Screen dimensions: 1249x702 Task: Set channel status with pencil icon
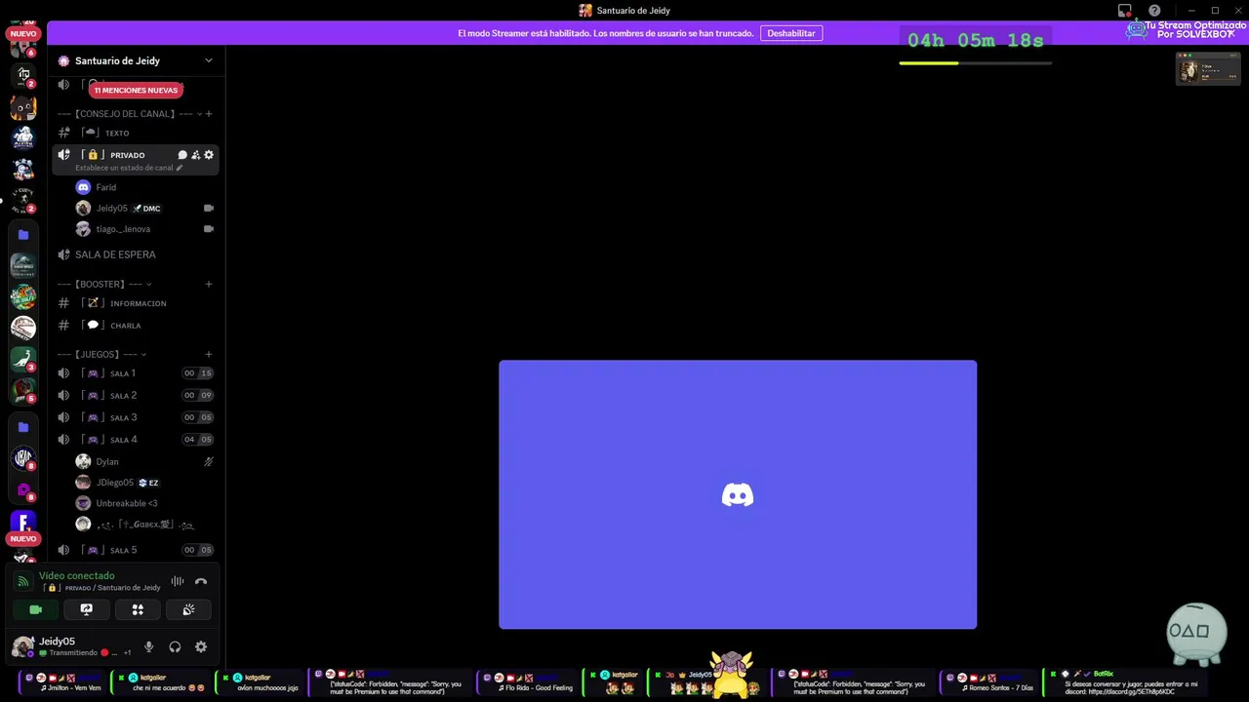click(179, 168)
